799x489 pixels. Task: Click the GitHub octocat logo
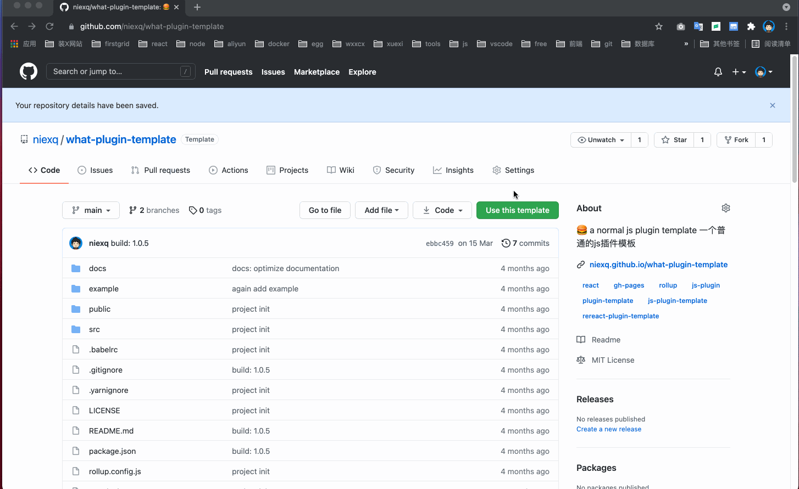[x=29, y=71]
